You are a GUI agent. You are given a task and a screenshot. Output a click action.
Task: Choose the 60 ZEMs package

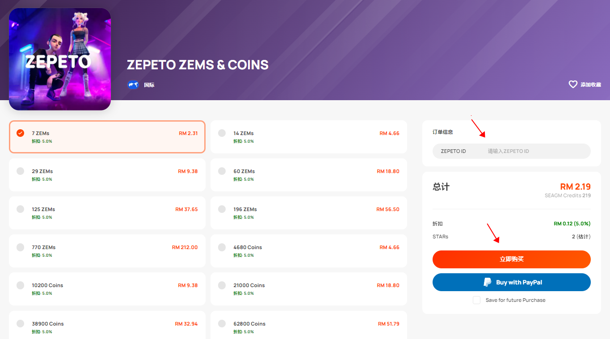(x=309, y=175)
